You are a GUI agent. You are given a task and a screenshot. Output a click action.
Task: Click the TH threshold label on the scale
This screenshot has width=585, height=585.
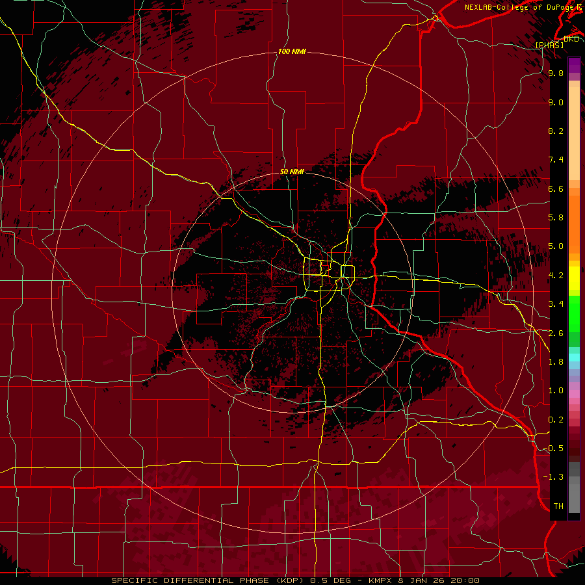[558, 506]
